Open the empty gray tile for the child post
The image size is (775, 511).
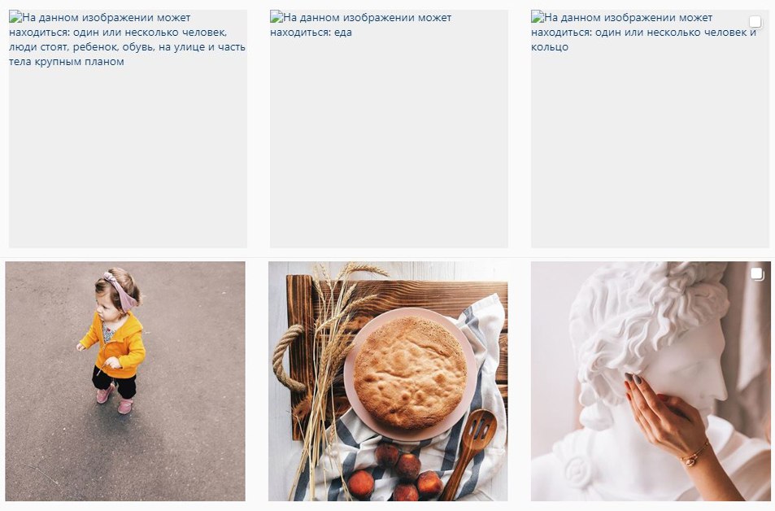tap(128, 129)
